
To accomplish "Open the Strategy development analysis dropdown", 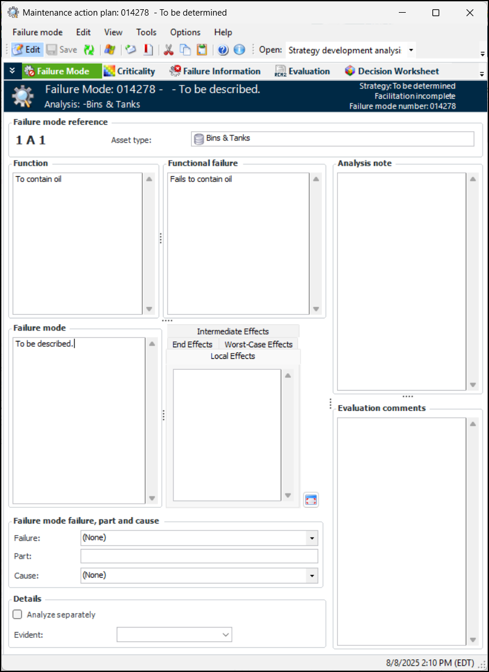I will 411,50.
